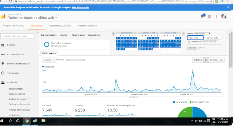Viewport: 233px width, 131px height.
Task: Open Paneles in the sidebar
Action: (x=11, y=45)
